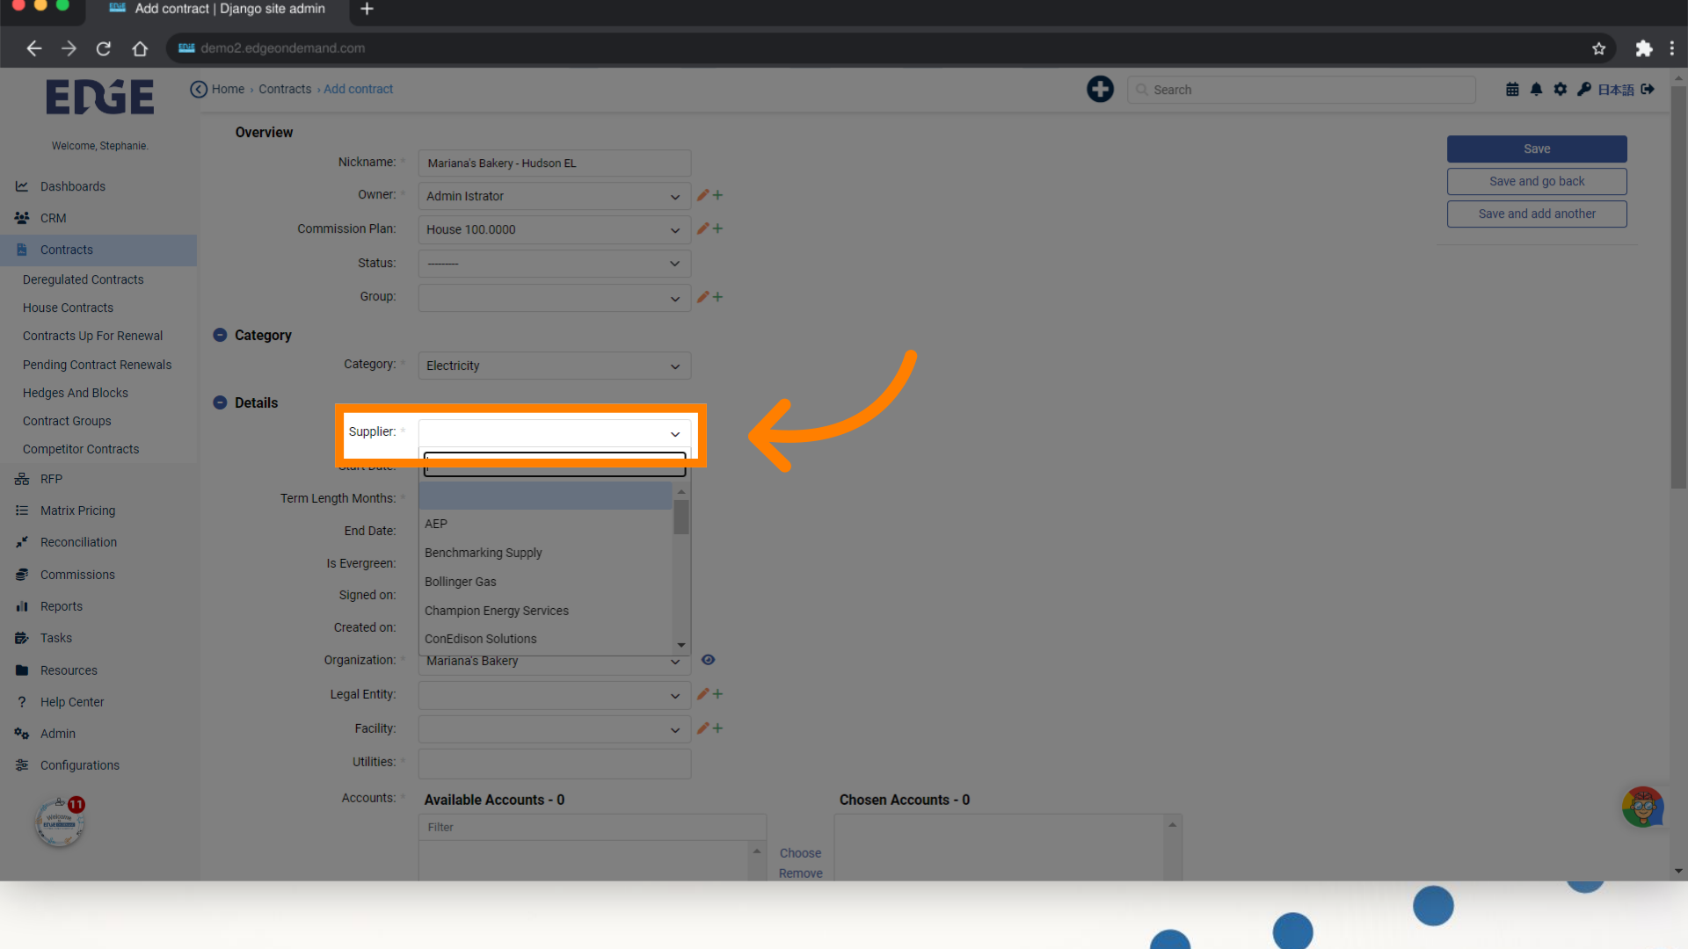Select AEP from supplier list
Screen dimensions: 1688x949
point(545,524)
